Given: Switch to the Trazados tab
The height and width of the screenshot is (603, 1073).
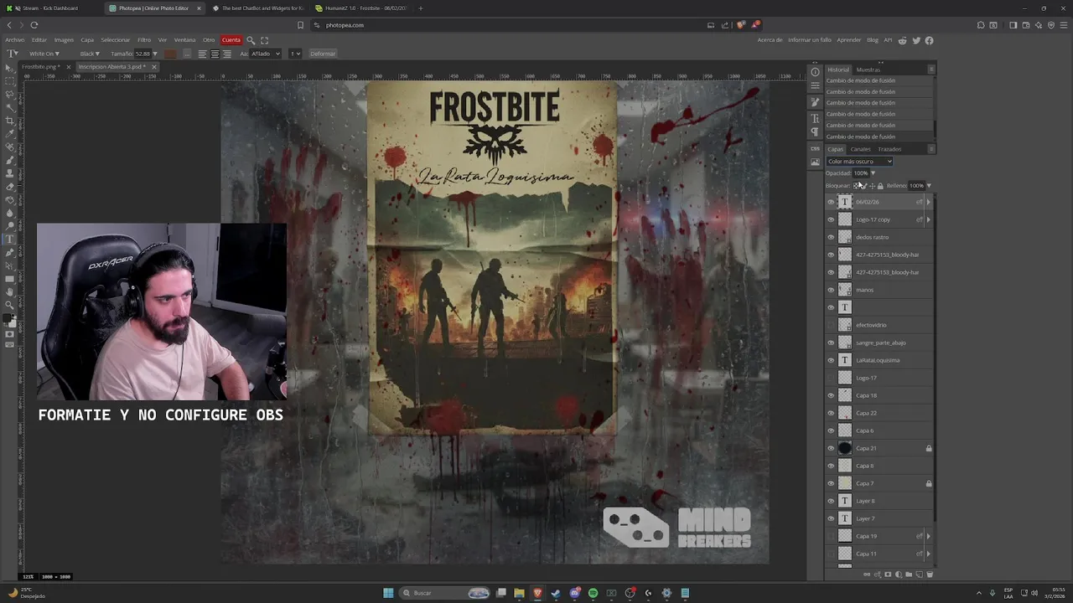Looking at the screenshot, I should click(889, 149).
